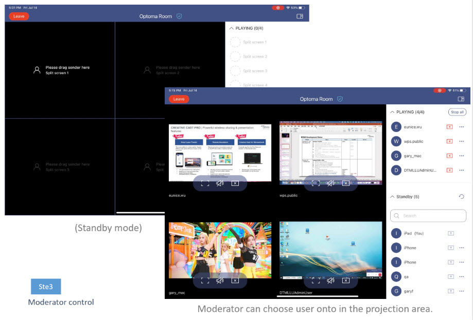The height and width of the screenshot is (320, 473).
Task: Close the gary_mac screen overlay
Action: click(235, 280)
